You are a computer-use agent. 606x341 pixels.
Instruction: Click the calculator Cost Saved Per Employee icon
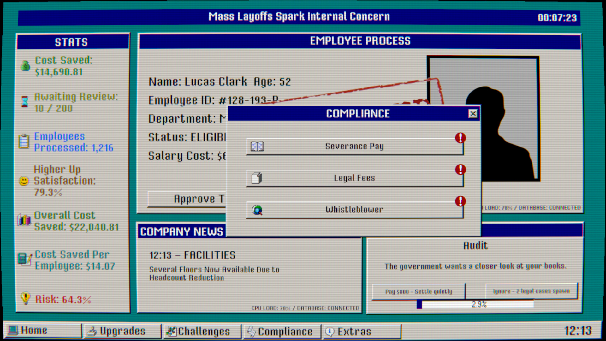pyautogui.click(x=24, y=259)
